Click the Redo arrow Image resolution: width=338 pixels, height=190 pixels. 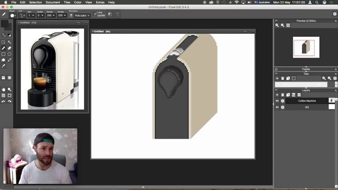point(10,101)
